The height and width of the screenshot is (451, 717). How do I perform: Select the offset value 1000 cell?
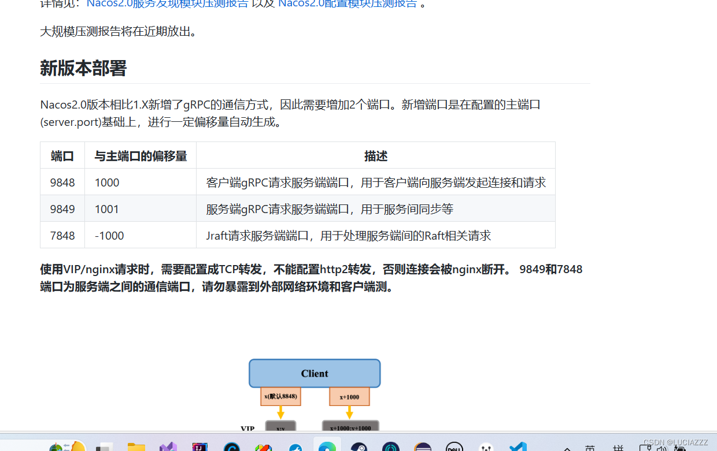point(141,182)
